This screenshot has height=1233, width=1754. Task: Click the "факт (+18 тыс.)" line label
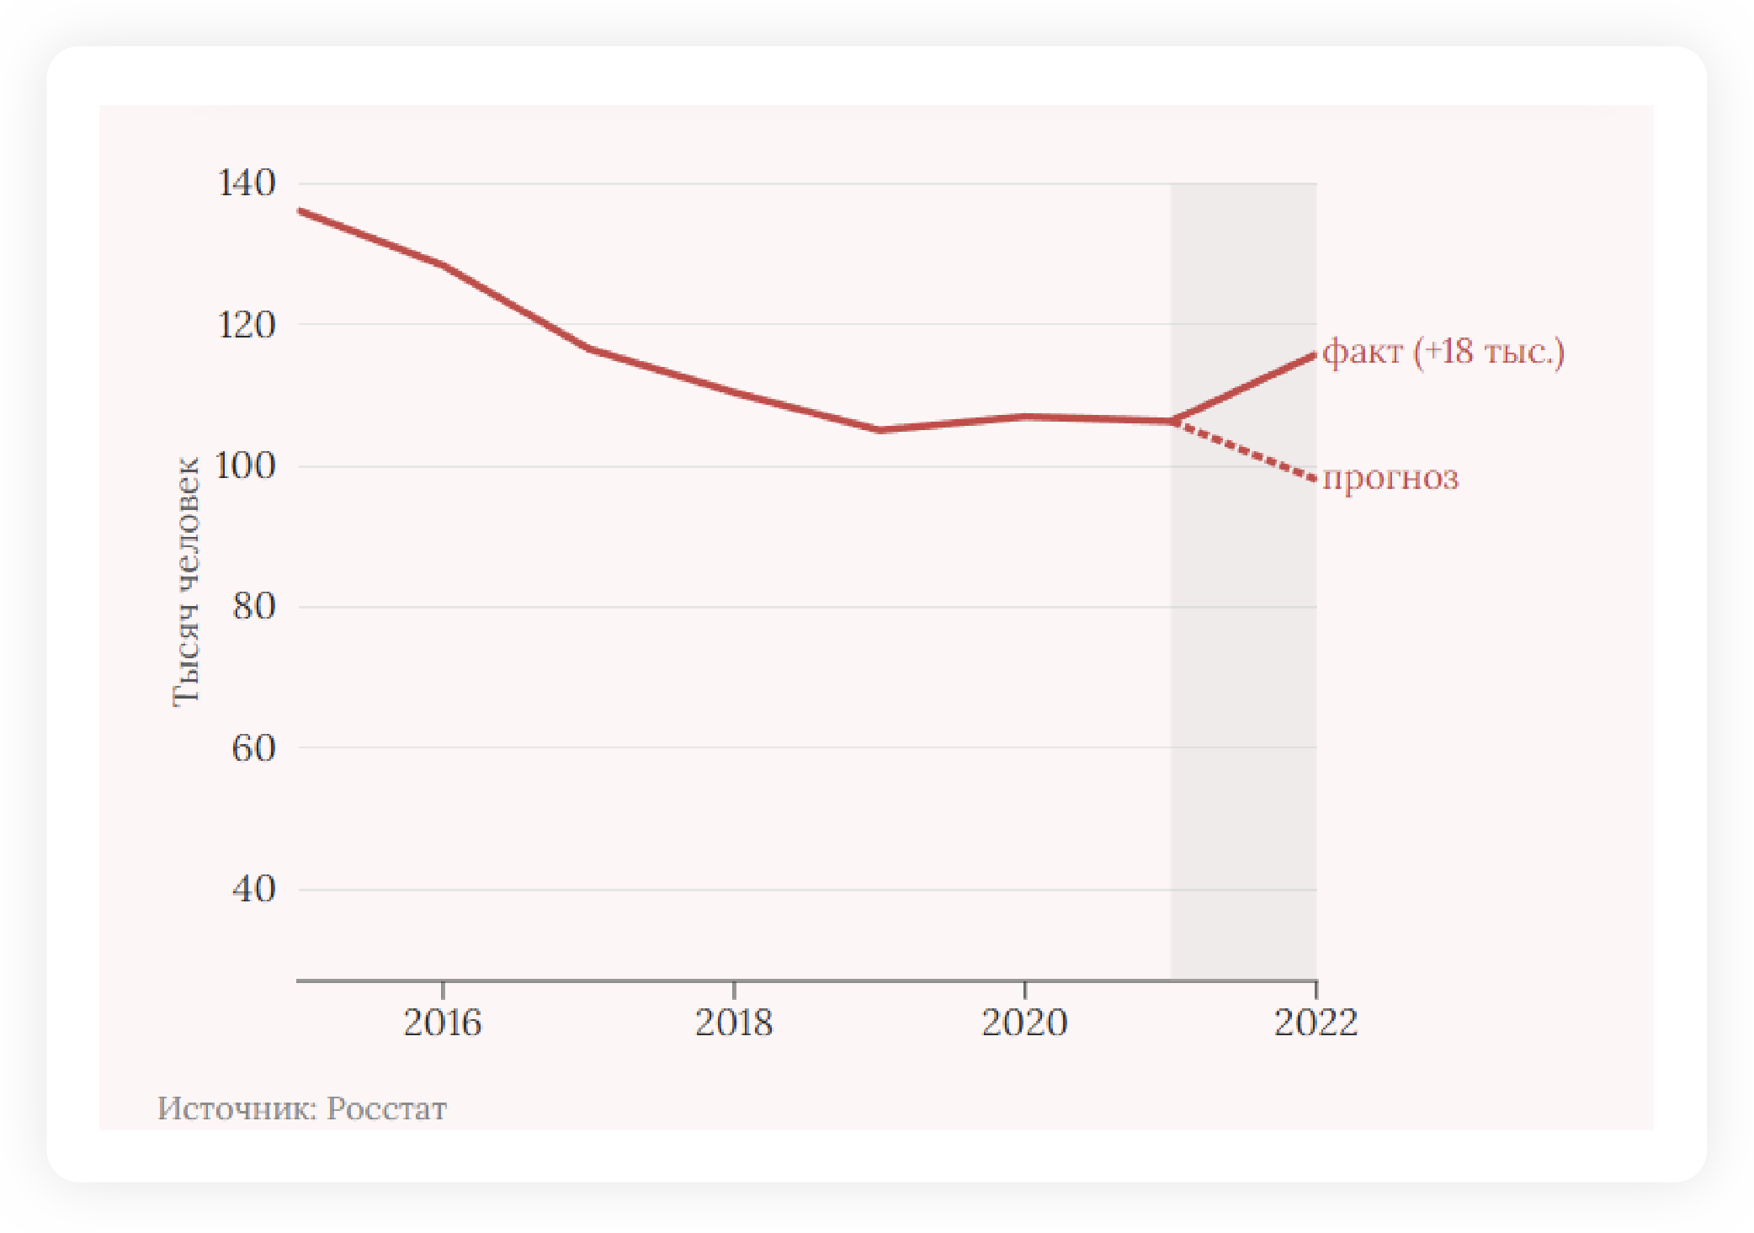click(x=1443, y=352)
